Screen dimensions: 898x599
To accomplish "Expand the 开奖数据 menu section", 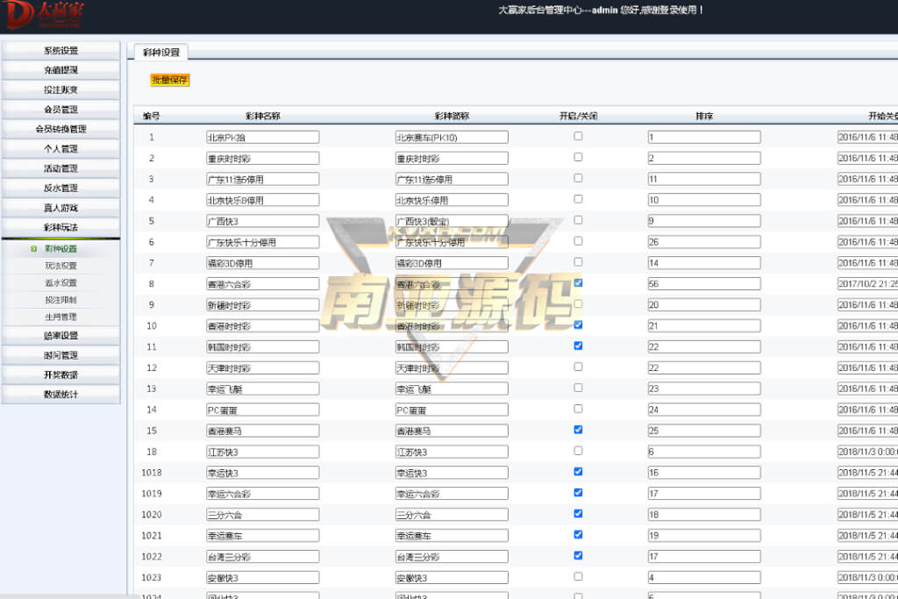I will click(61, 374).
